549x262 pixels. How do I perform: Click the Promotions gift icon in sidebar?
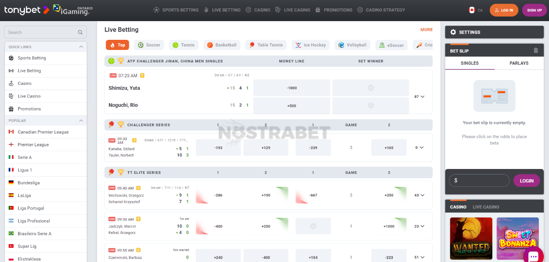click(11, 109)
